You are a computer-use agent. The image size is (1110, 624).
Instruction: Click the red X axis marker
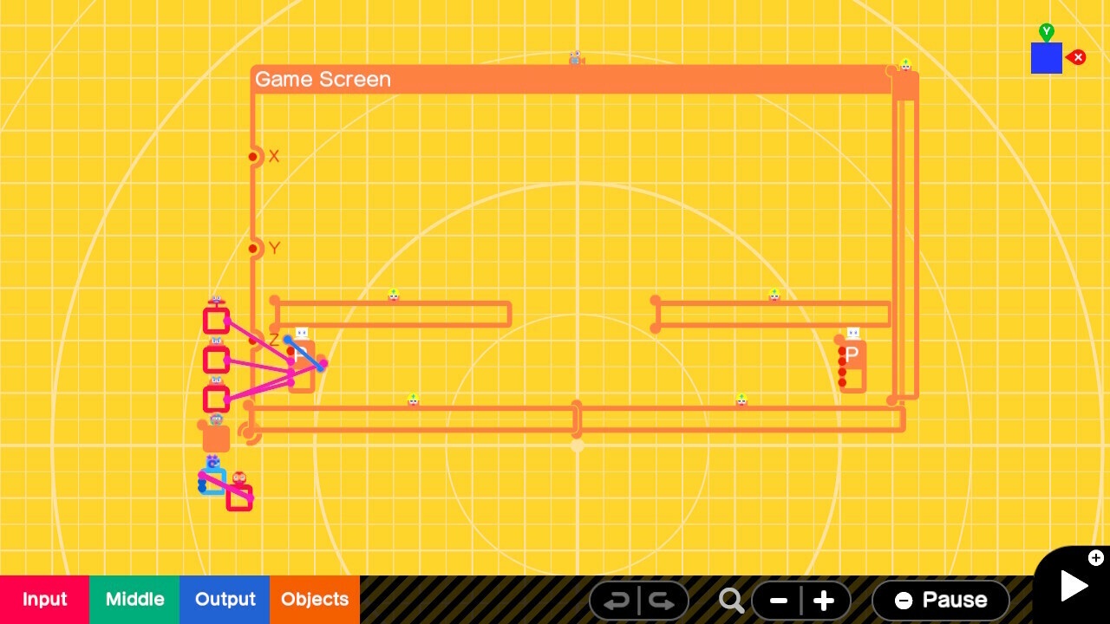pos(1076,57)
